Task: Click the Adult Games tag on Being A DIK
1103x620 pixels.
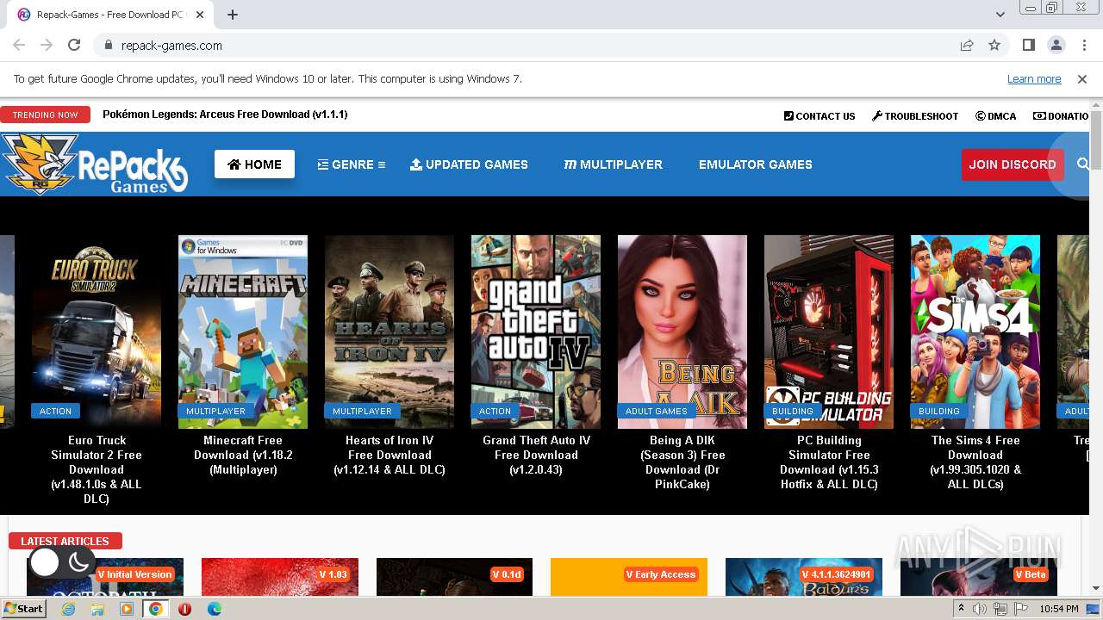Action: click(x=657, y=411)
